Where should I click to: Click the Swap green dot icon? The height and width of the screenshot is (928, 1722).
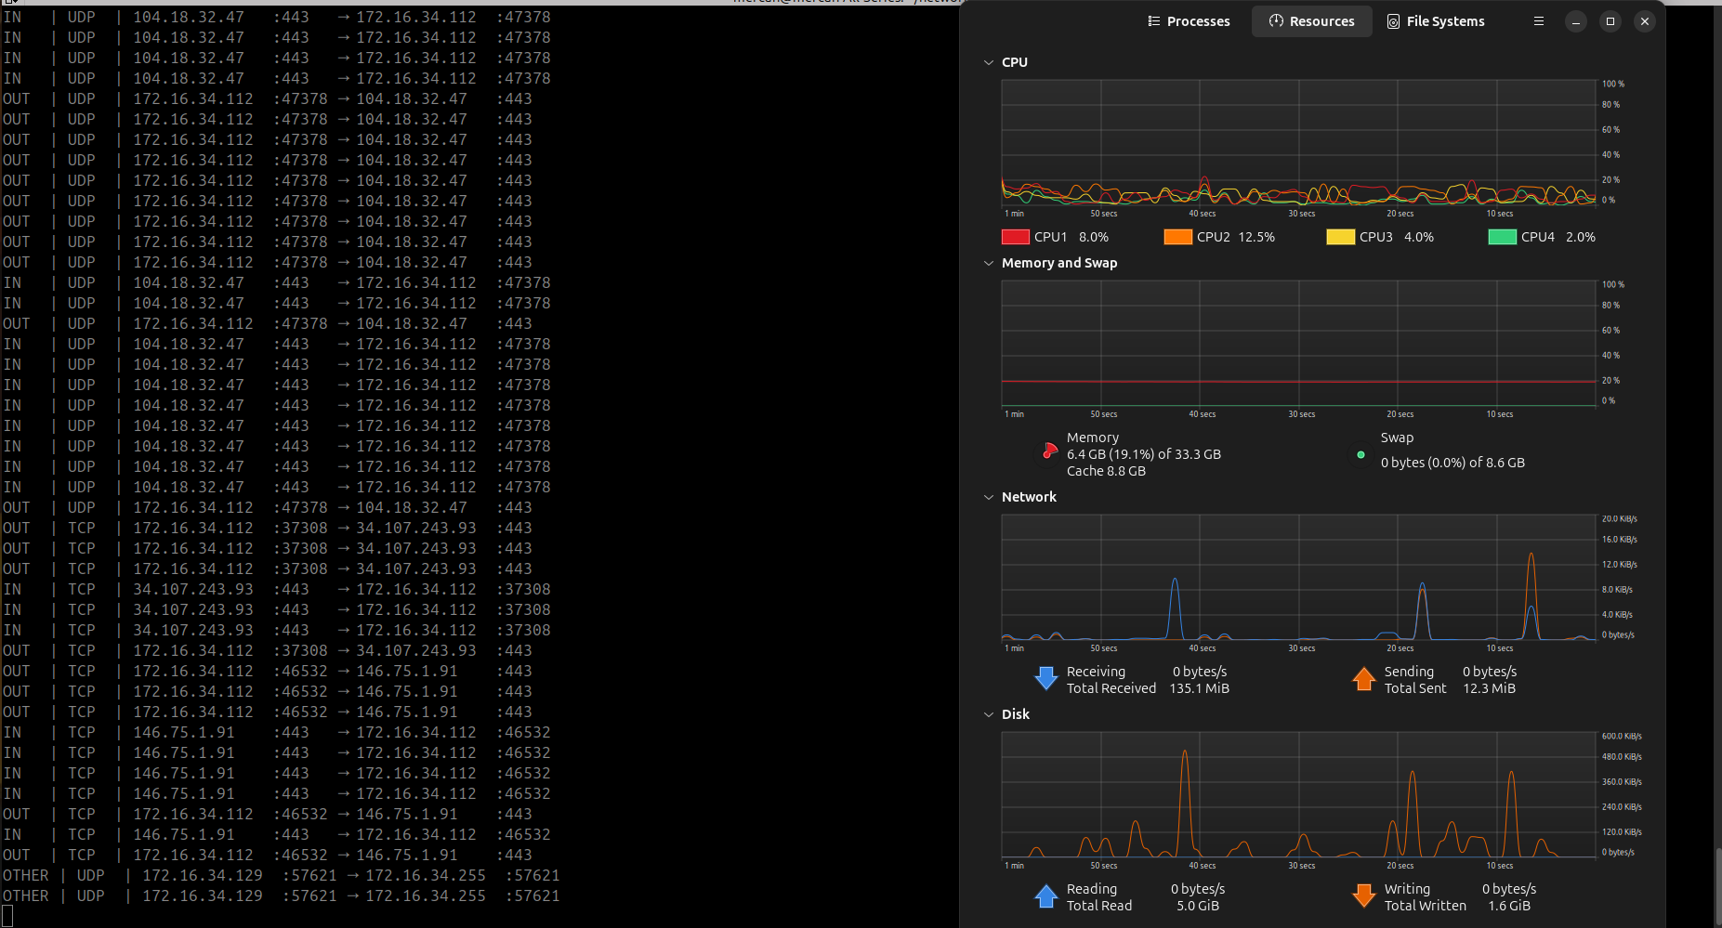point(1361,455)
